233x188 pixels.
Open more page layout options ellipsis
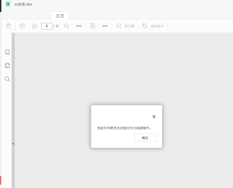pyautogui.click(x=105, y=26)
